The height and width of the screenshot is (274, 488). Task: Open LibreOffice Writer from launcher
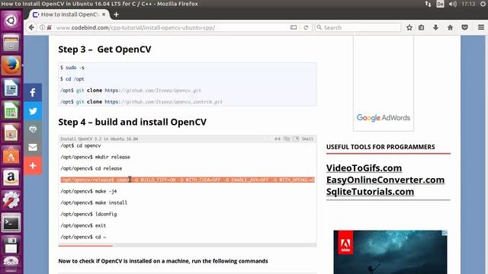[x=11, y=88]
